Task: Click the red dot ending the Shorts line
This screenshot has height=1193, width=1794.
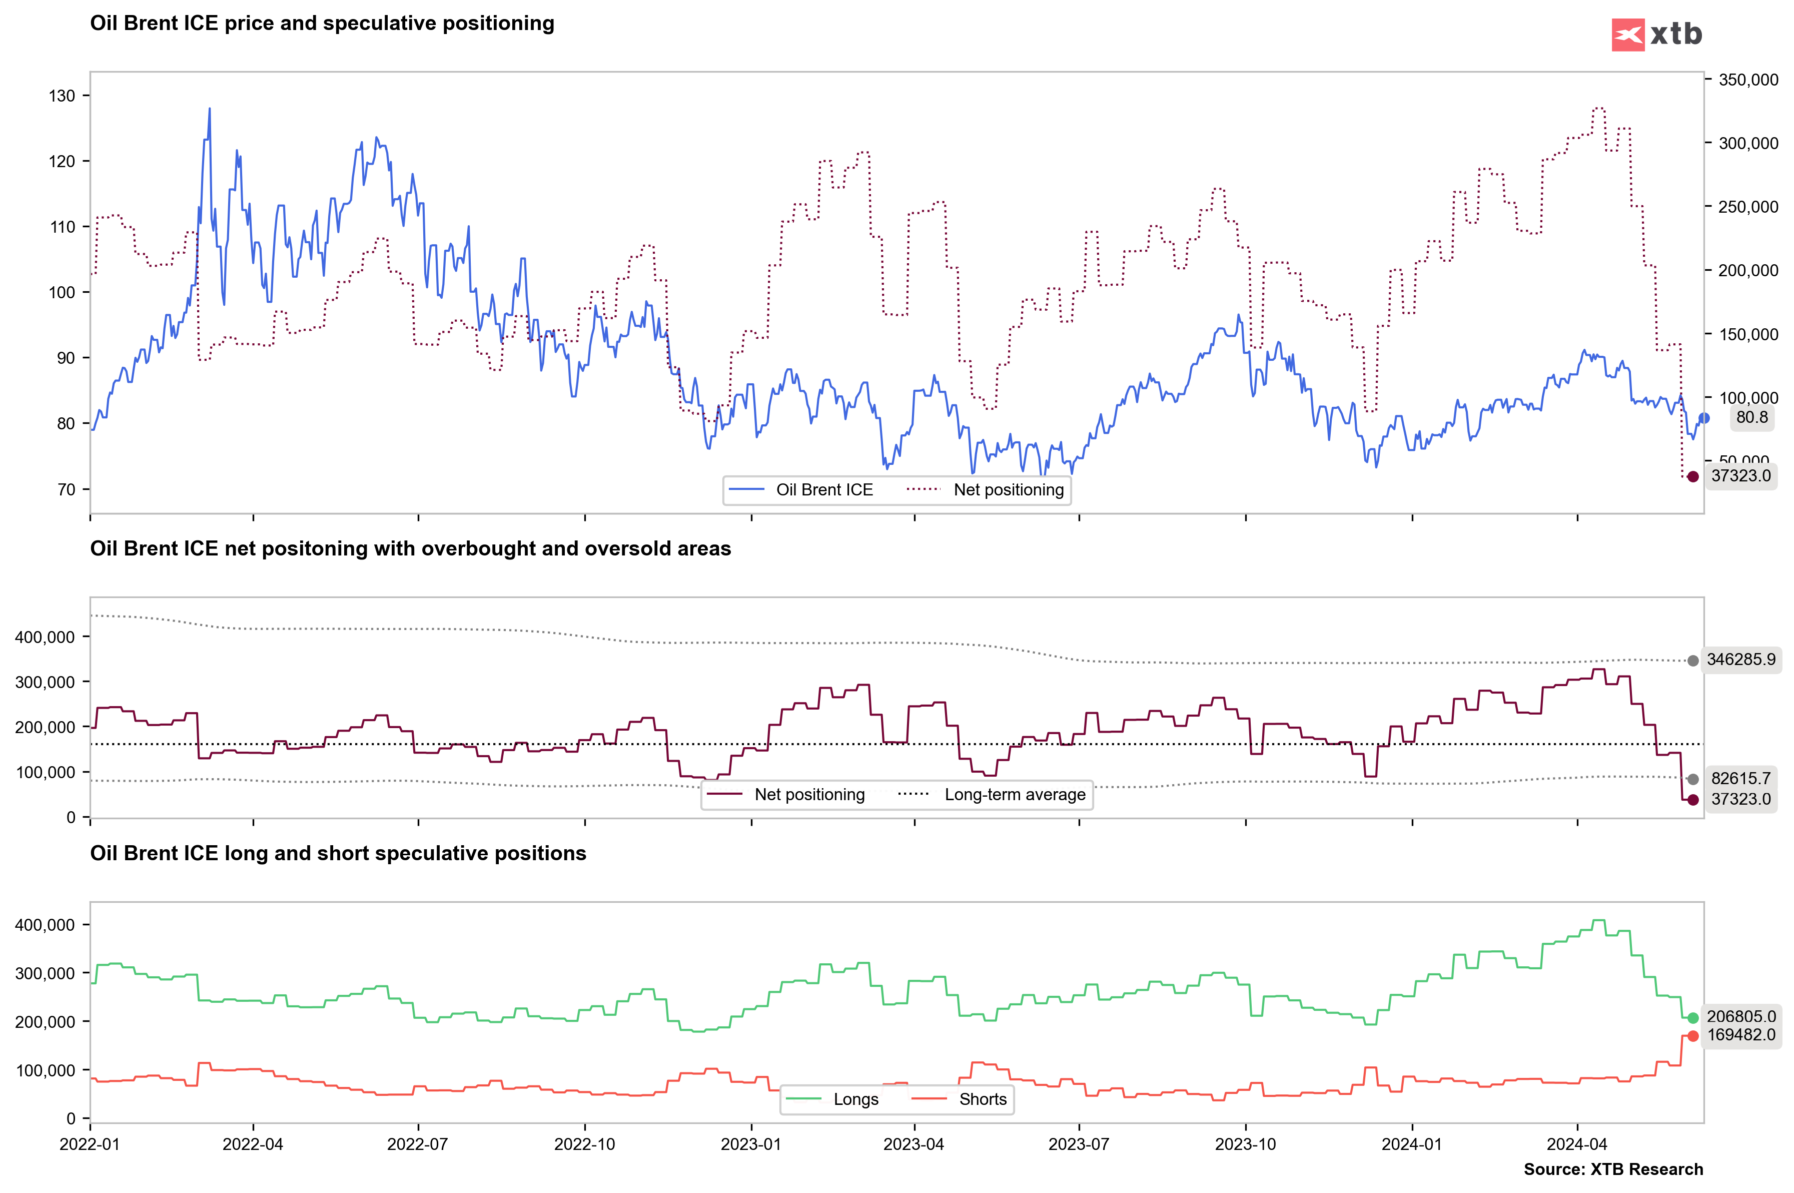Action: click(x=1693, y=1036)
